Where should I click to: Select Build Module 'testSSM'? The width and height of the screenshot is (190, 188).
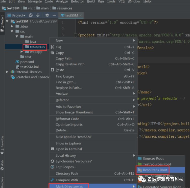point(93,137)
